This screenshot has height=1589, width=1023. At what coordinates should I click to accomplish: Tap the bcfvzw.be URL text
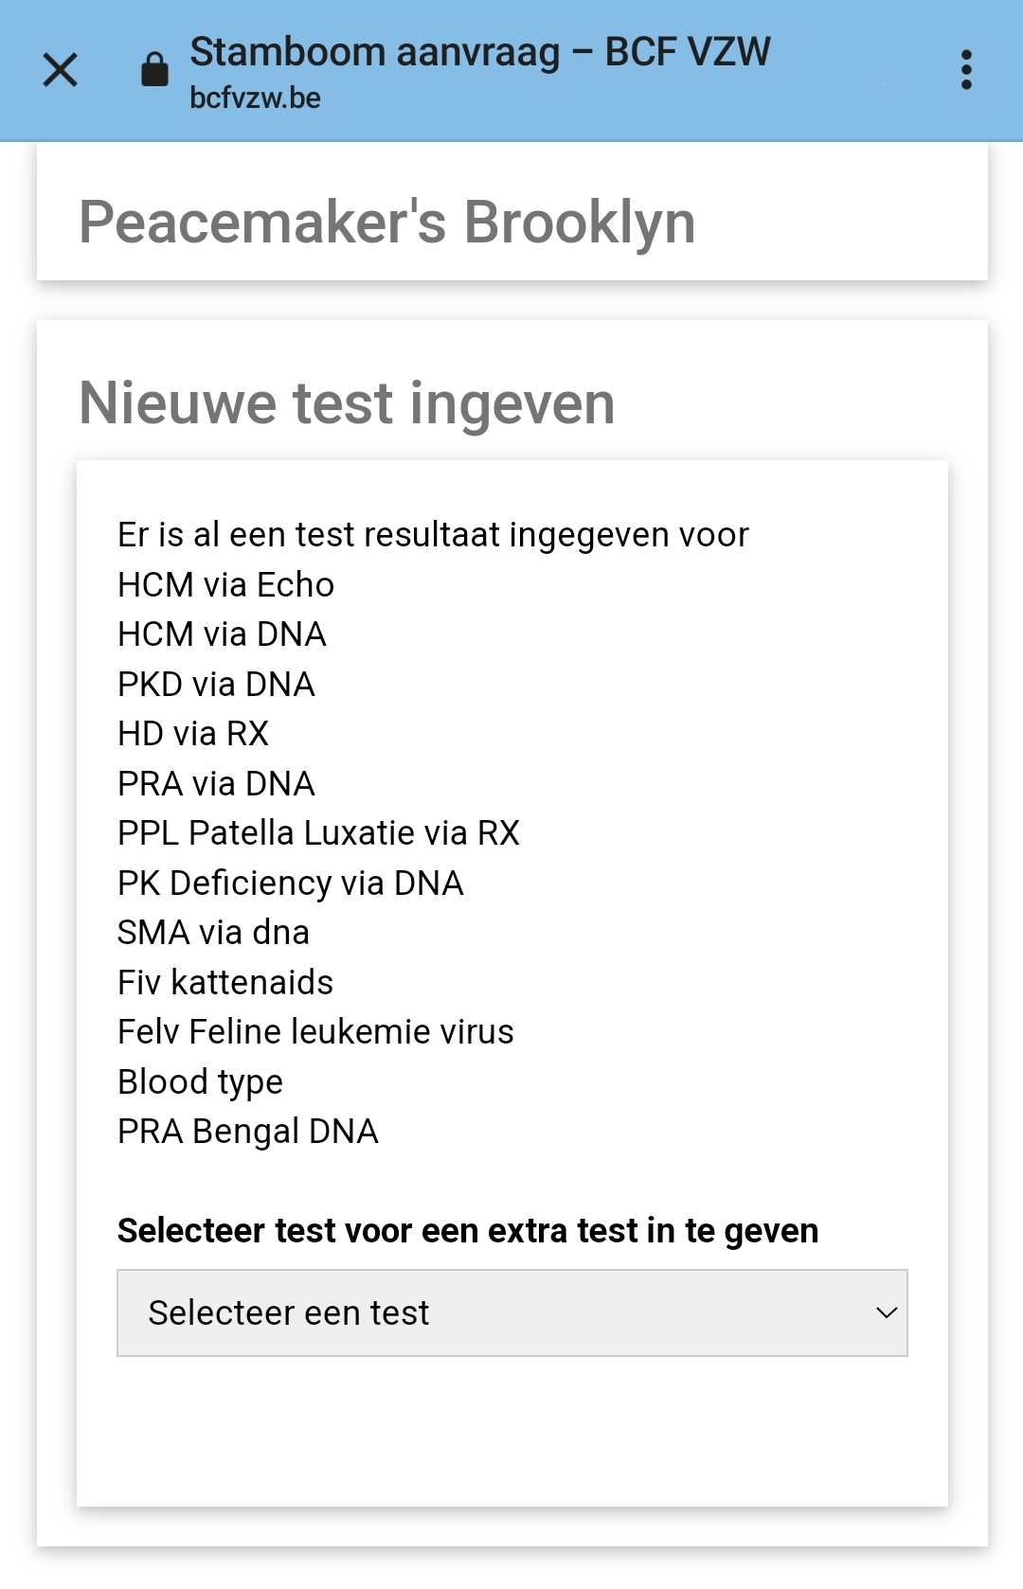[255, 98]
